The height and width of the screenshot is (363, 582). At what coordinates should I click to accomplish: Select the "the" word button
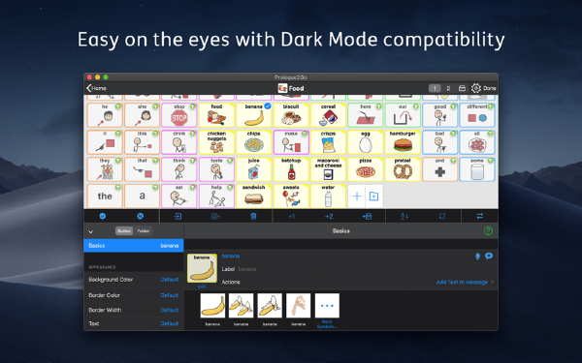(x=105, y=197)
